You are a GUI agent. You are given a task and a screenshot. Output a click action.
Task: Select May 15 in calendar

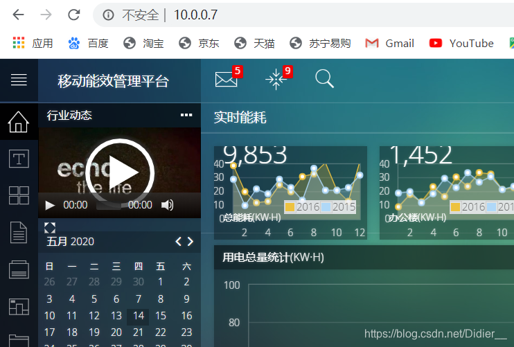click(160, 316)
